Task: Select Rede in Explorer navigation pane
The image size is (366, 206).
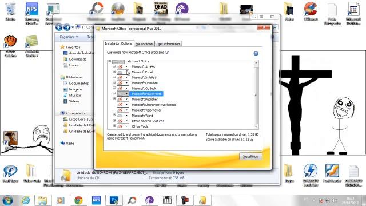Action: (x=67, y=143)
